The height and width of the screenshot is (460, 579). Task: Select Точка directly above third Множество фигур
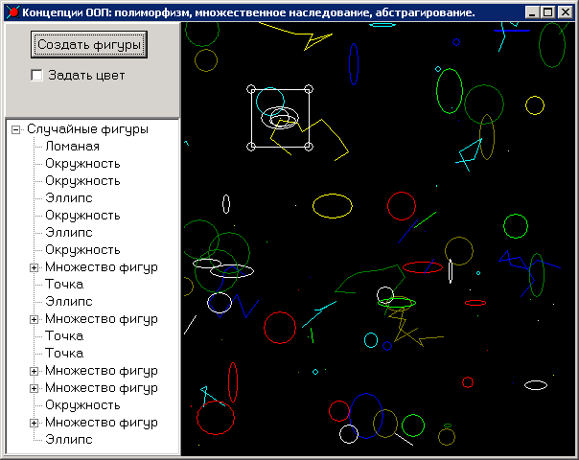pyautogui.click(x=64, y=354)
